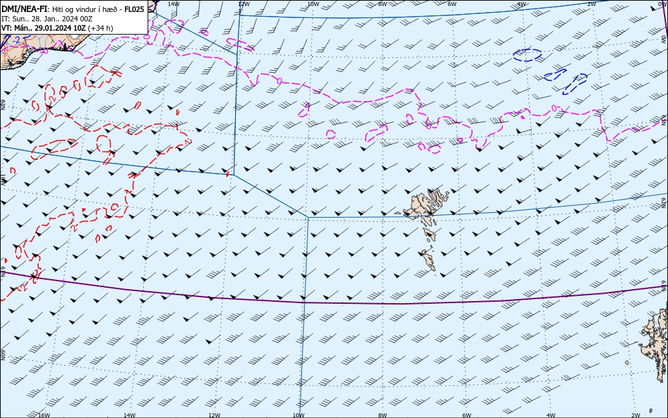Click the solid purple boundary line

coord(334,302)
